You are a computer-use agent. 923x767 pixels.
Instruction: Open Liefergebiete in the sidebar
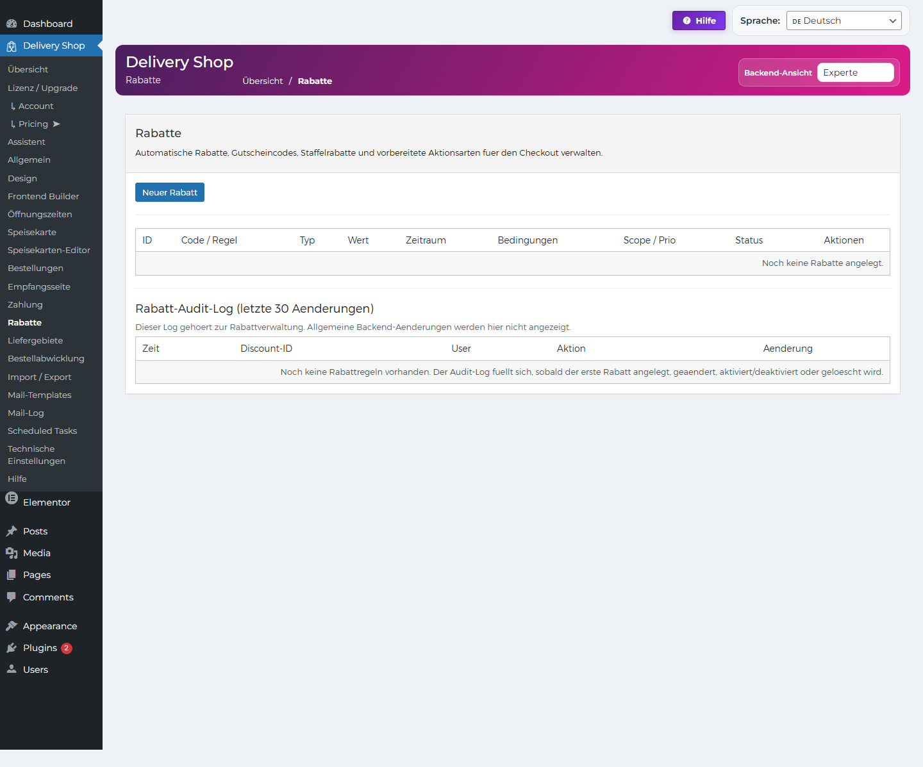click(x=35, y=340)
